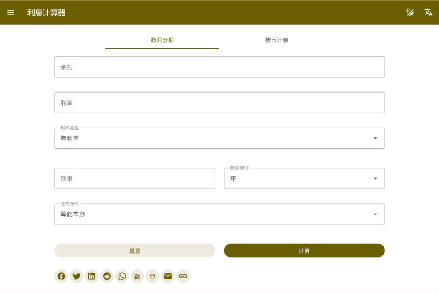Copy the page link icon
Screen dimensions: 439x293
point(183,276)
